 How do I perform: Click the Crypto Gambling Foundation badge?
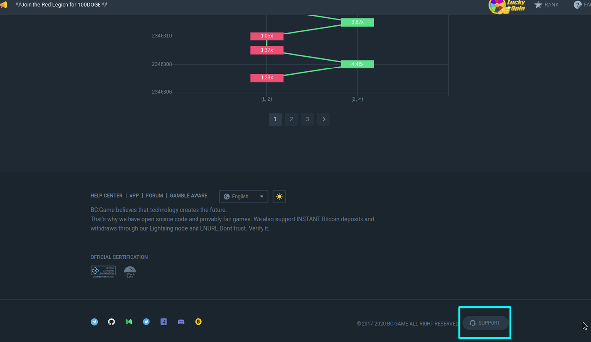(103, 272)
